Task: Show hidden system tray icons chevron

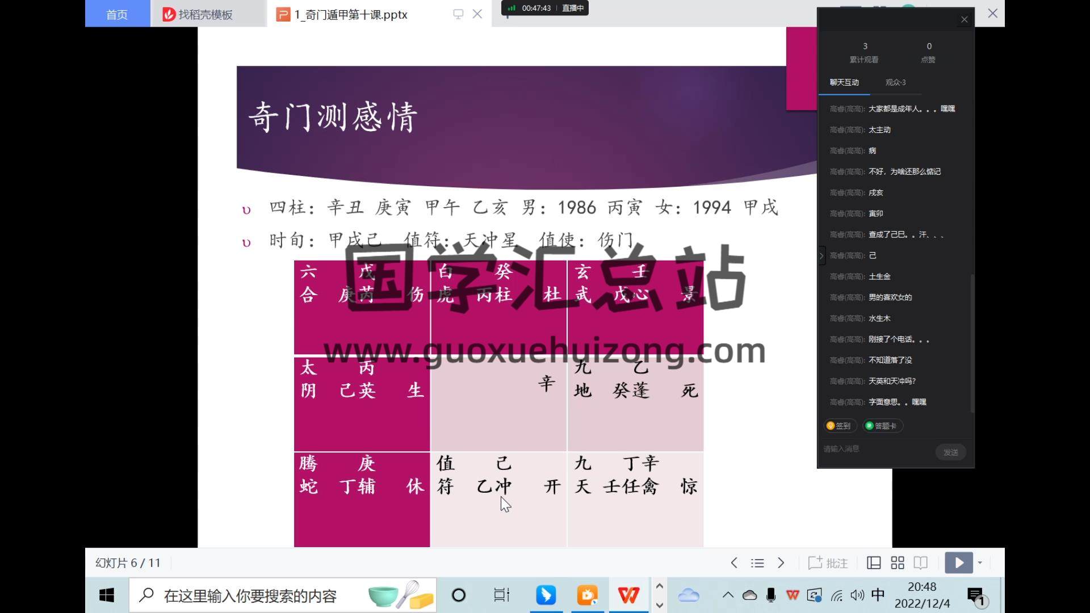Action: click(728, 595)
